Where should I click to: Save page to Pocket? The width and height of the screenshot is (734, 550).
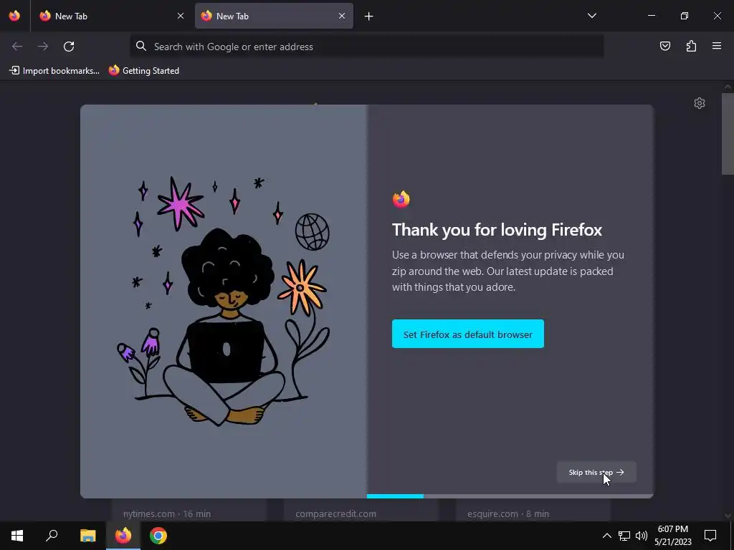point(665,46)
